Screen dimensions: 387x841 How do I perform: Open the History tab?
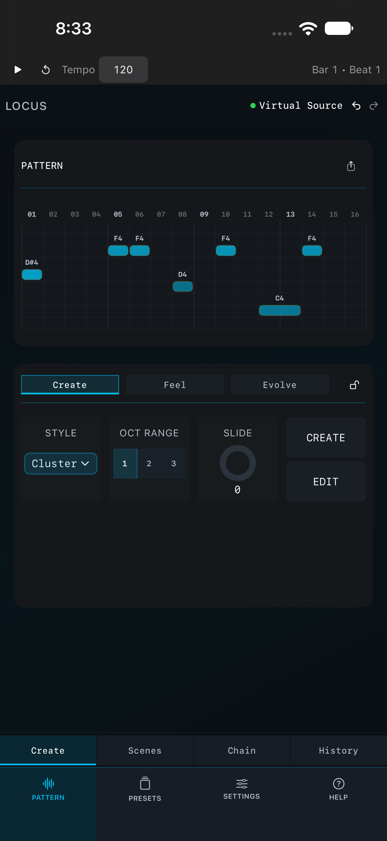(x=338, y=750)
